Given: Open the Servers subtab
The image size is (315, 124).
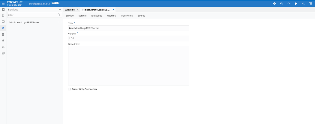Looking at the screenshot, I should pyautogui.click(x=82, y=16).
